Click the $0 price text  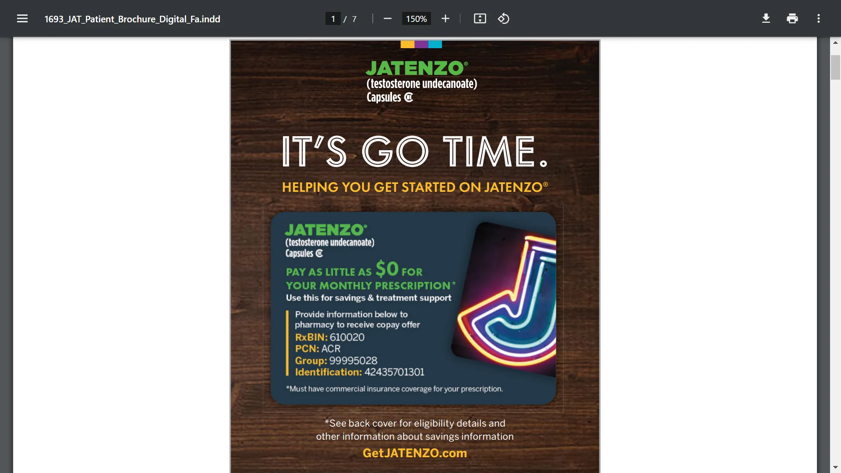click(387, 269)
